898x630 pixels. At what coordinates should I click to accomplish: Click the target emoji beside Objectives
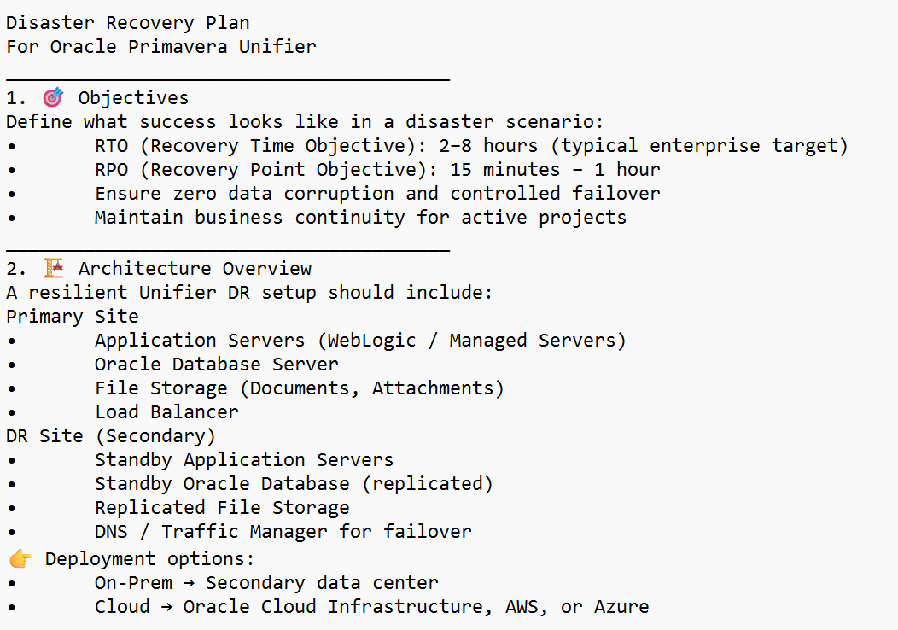(53, 97)
